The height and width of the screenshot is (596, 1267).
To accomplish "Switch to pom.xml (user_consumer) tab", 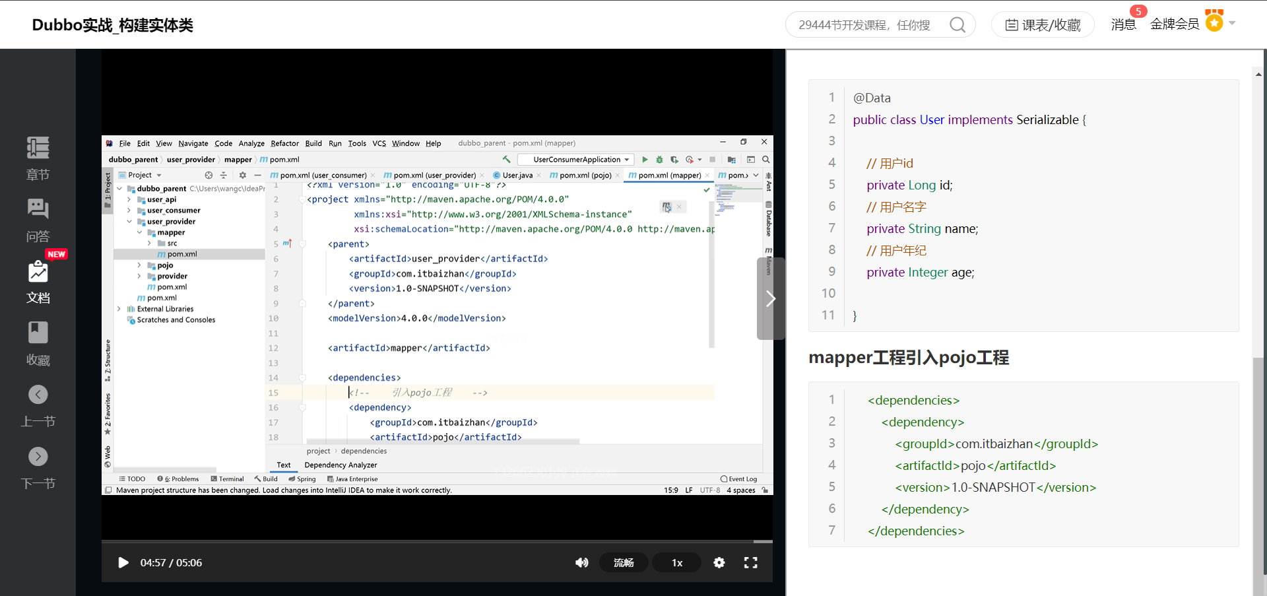I will pyautogui.click(x=323, y=175).
